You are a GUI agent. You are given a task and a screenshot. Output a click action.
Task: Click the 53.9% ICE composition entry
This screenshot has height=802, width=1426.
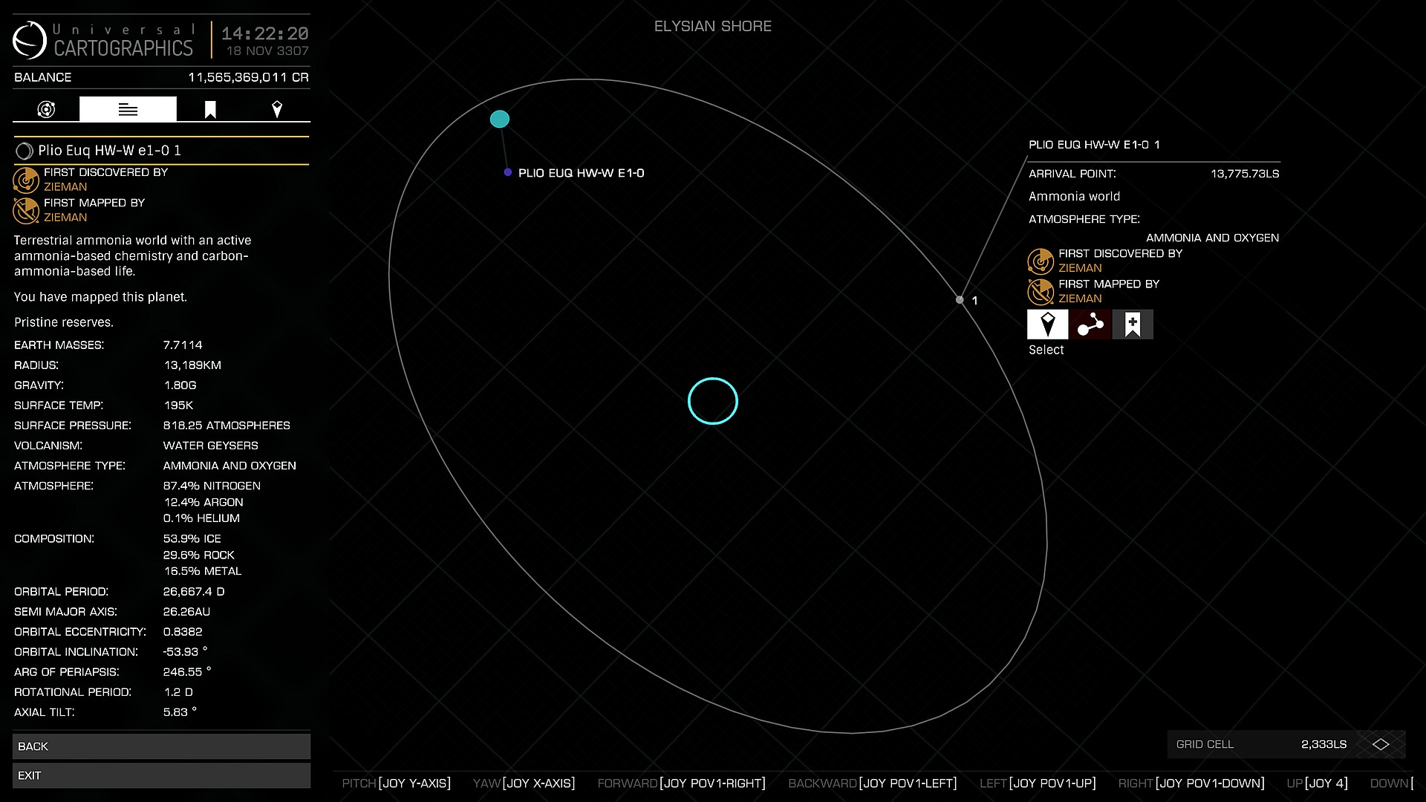[192, 538]
